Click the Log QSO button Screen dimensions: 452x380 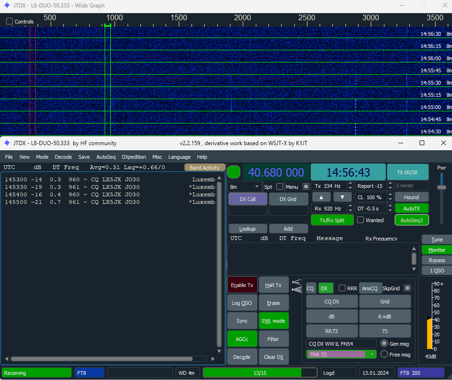(x=242, y=303)
